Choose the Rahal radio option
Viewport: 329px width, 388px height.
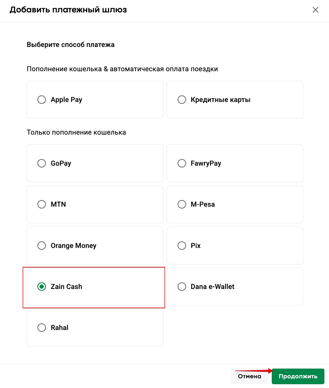click(42, 328)
